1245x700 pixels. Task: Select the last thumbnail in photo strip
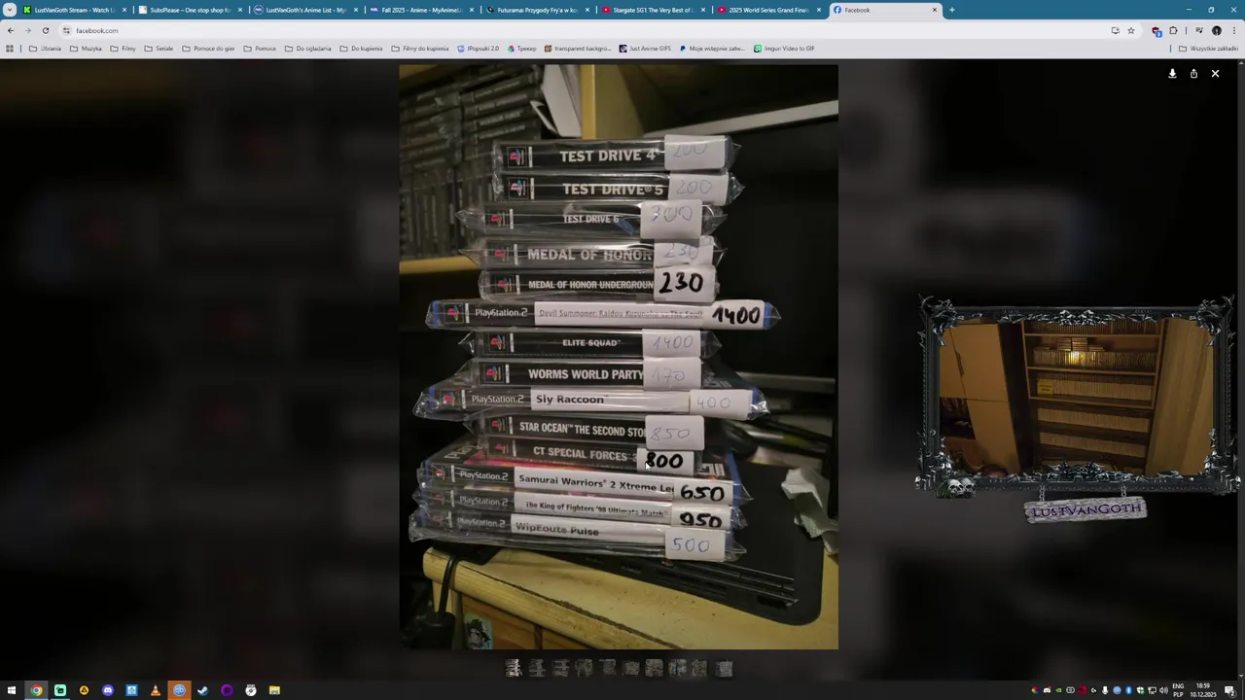click(x=724, y=668)
